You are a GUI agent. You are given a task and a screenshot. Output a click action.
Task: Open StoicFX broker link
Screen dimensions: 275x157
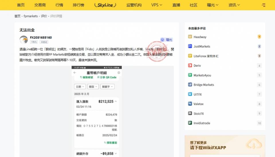click(x=199, y=114)
